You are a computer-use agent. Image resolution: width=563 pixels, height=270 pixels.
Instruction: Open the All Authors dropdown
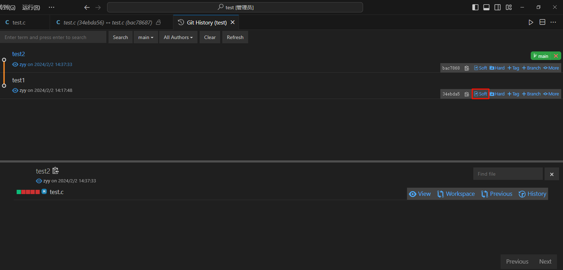pyautogui.click(x=178, y=37)
